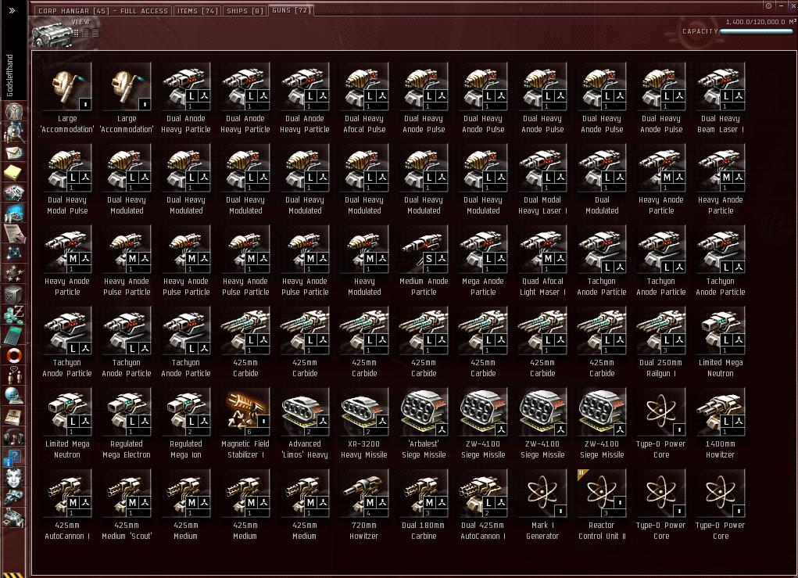Select the Dual 180mm Carbine item
Viewport: 798px width, 578px height.
424,506
